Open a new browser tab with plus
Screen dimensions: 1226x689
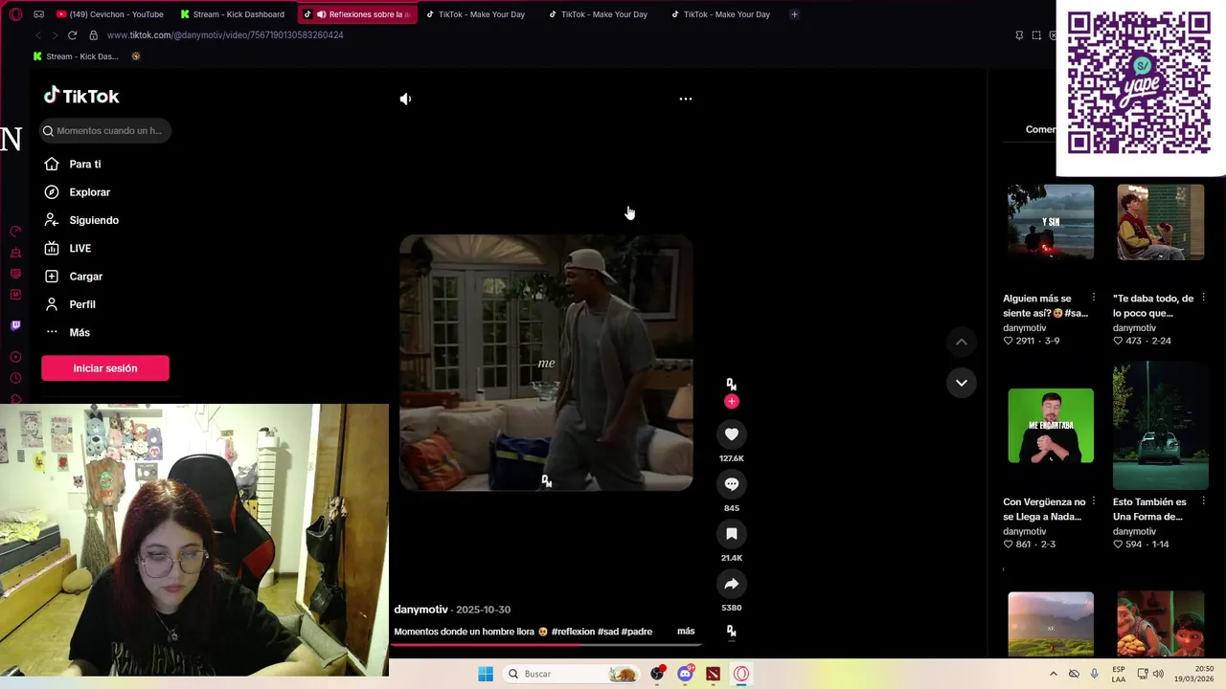coord(794,14)
